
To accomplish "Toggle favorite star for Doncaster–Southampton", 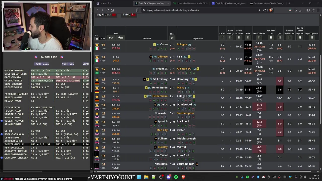I will click(97, 113).
